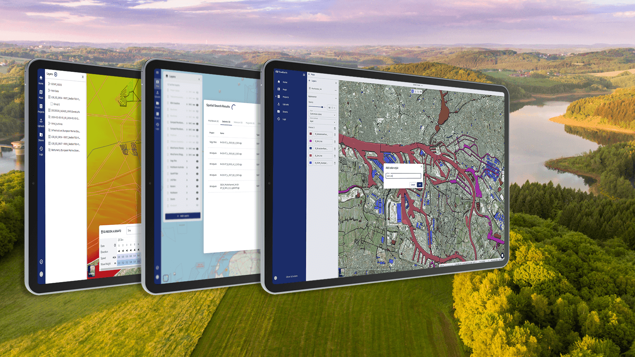Click Add in the Add color style dialog

pos(419,184)
